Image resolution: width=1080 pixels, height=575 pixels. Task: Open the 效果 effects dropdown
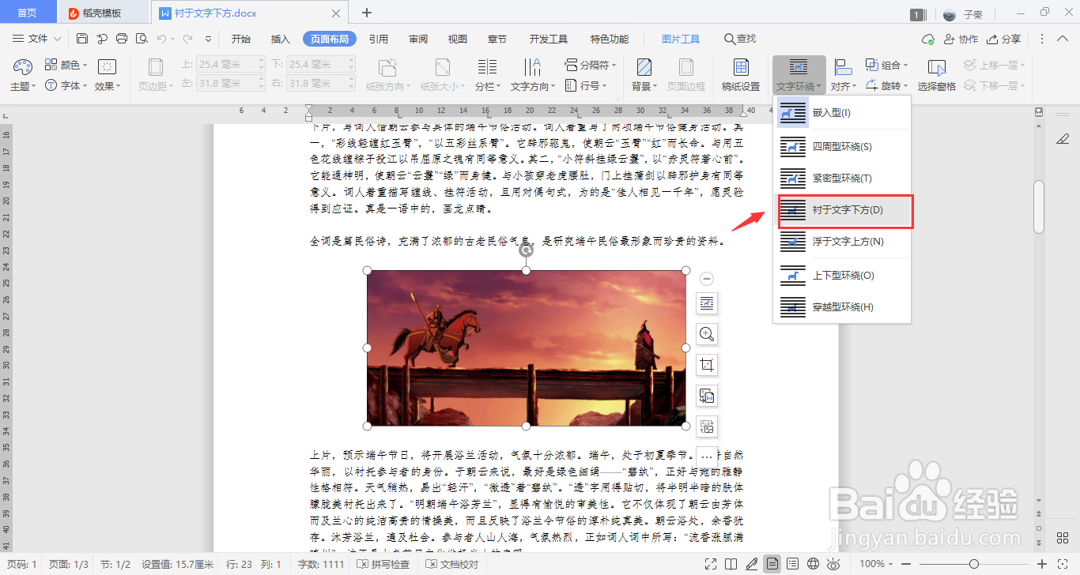108,75
